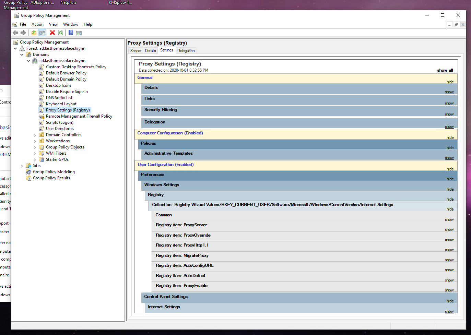
Task: Open Help via blue question mark icon
Action: [x=71, y=33]
